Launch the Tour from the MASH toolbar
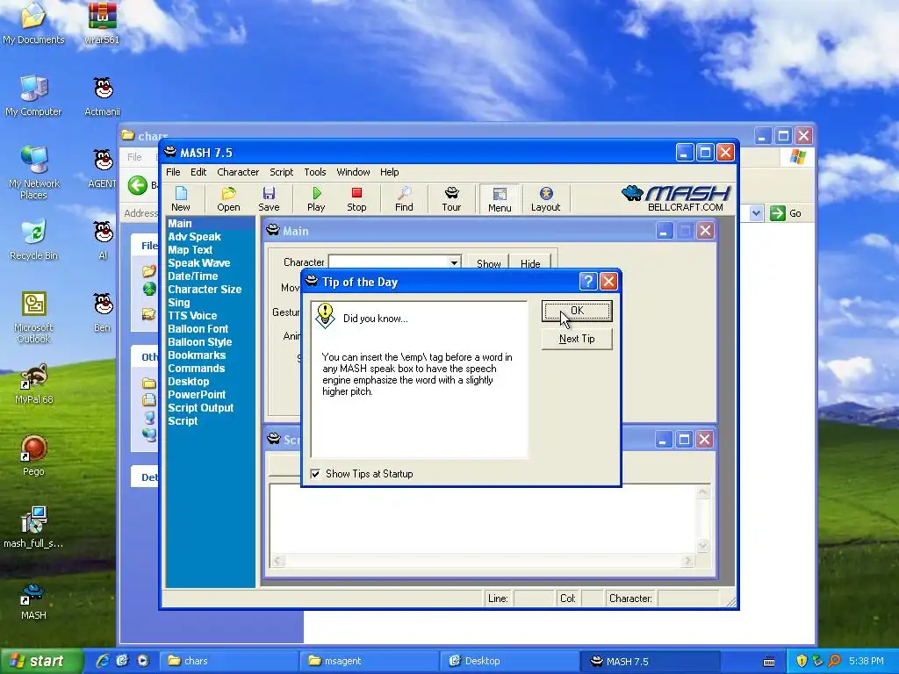Viewport: 899px width, 674px height. tap(451, 199)
